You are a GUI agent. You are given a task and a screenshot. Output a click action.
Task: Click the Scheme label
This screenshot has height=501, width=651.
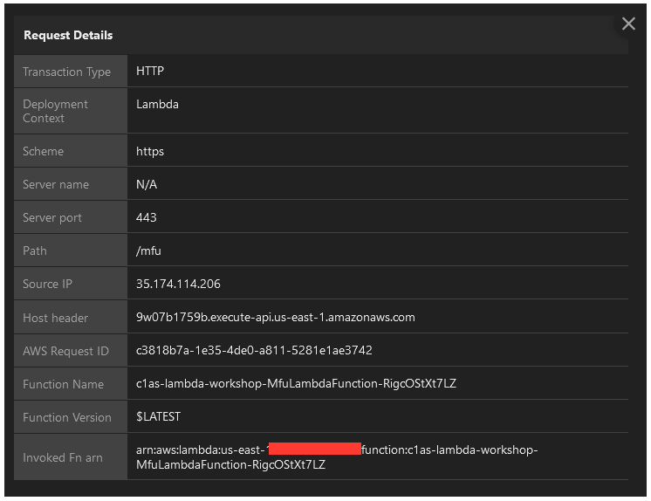(43, 151)
